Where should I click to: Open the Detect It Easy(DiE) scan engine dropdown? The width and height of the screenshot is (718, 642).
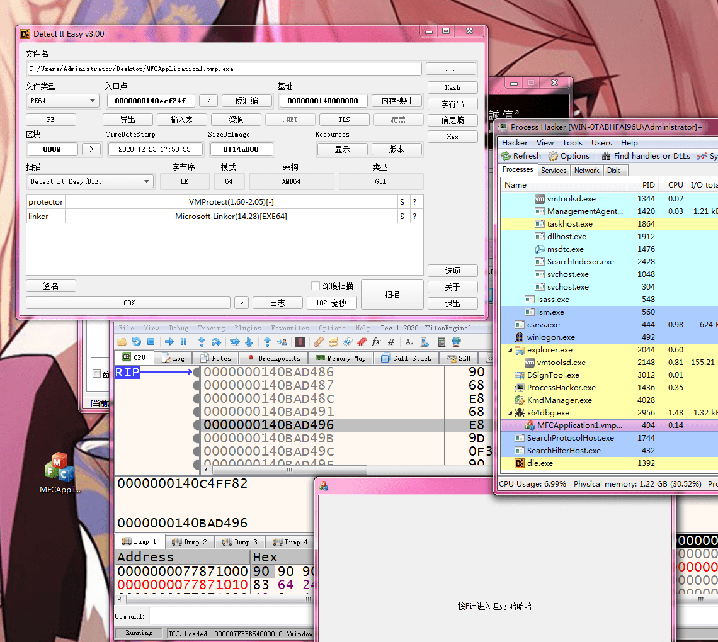tap(91, 181)
